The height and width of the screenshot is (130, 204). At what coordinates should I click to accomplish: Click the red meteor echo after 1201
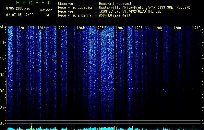[x=31, y=88]
